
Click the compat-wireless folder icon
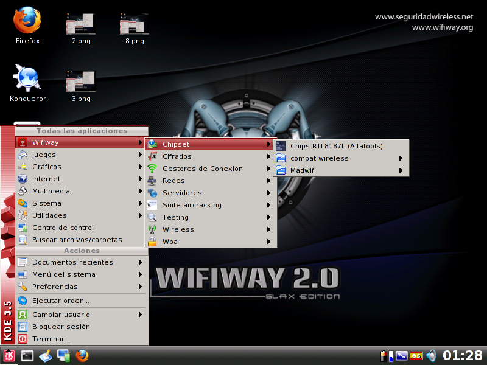281,158
